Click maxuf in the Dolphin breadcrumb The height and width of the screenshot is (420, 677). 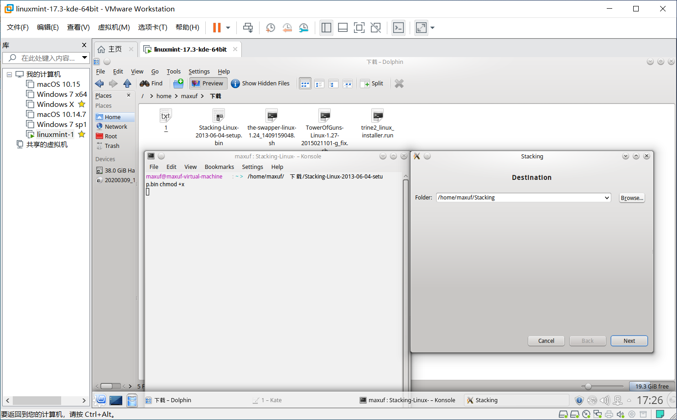coord(189,96)
